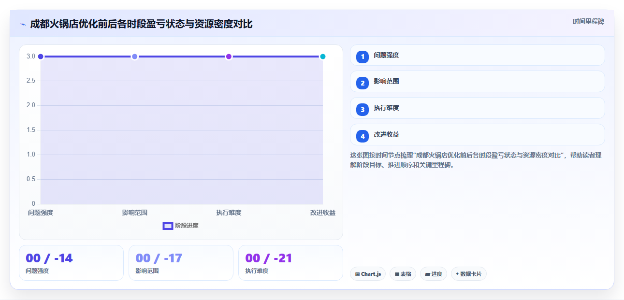Screen dimensions: 624x300
Task: Click the 1.5 y-axis value
Action: (x=31, y=130)
